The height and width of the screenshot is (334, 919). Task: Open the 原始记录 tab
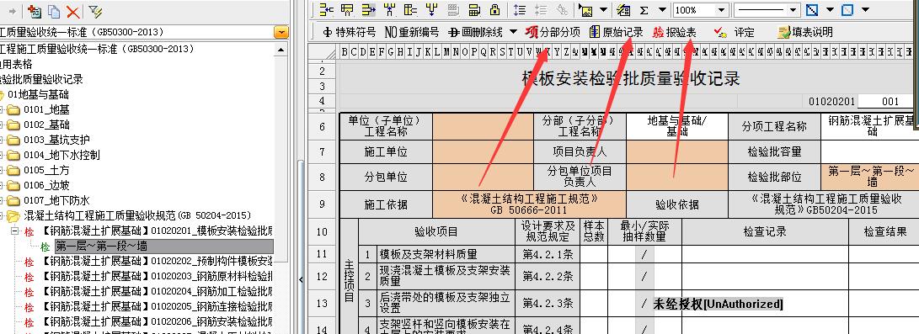pyautogui.click(x=616, y=32)
